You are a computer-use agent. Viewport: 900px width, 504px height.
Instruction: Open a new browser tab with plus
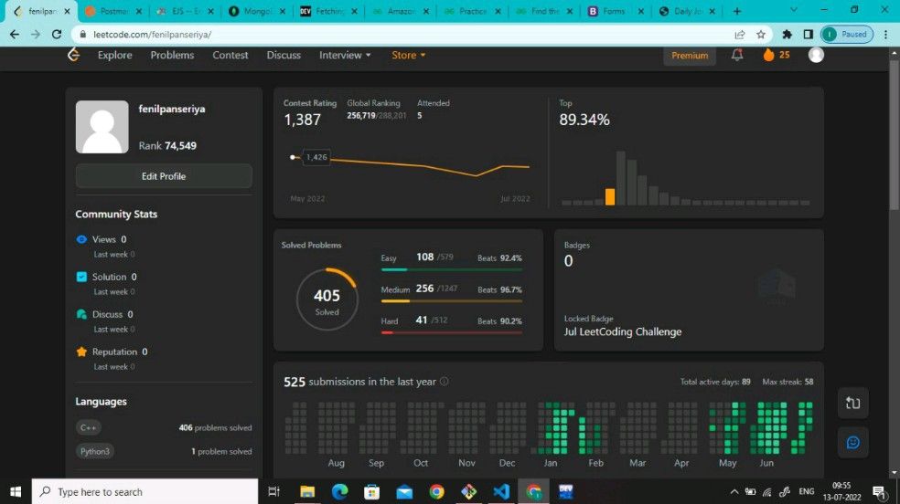tap(737, 11)
